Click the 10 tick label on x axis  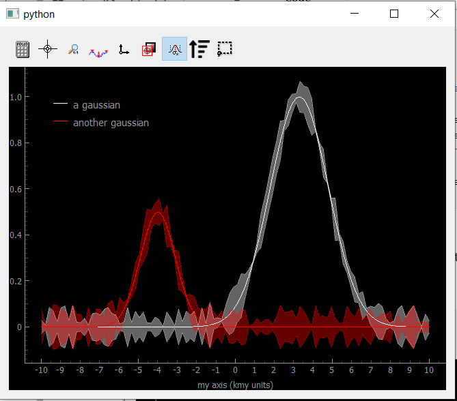[x=429, y=370]
